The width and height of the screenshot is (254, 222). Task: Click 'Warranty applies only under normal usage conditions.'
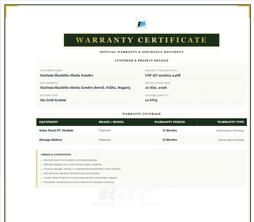[73, 164]
